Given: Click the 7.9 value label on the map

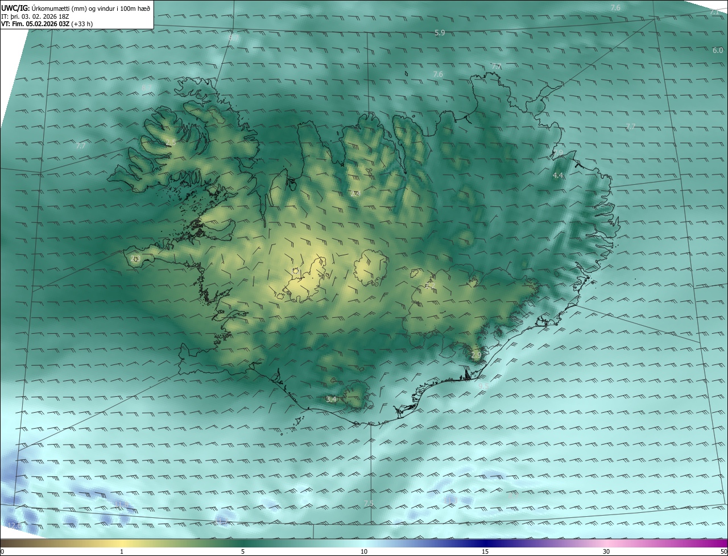Looking at the screenshot, I should (x=559, y=153).
